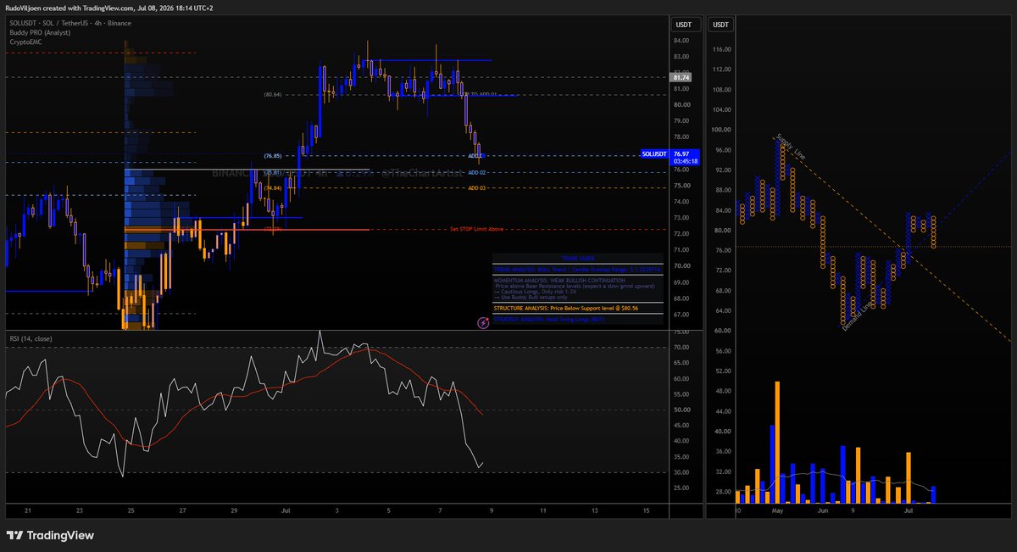Select the Buddy PRO (Analyst) indicator label
This screenshot has height=552, width=1017.
pyautogui.click(x=39, y=32)
